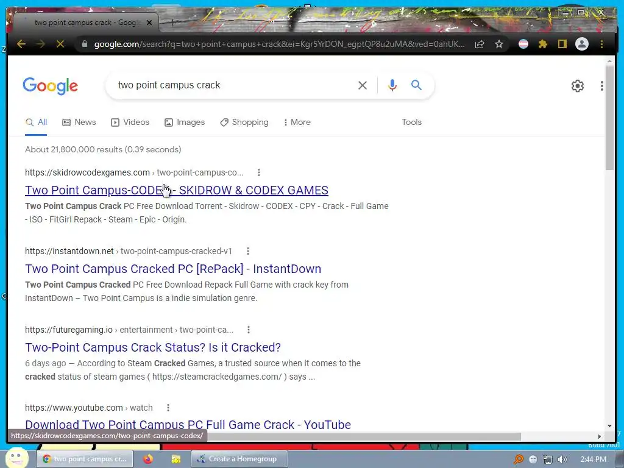Click the address bar URL
The height and width of the screenshot is (468, 624).
pyautogui.click(x=279, y=44)
